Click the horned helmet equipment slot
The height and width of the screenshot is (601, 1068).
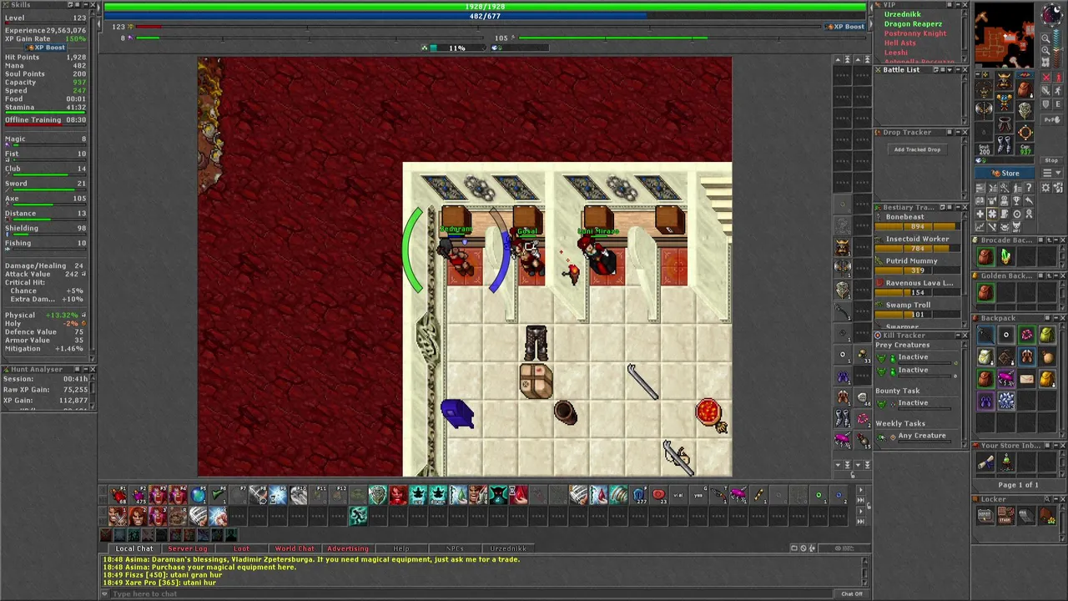[1004, 80]
